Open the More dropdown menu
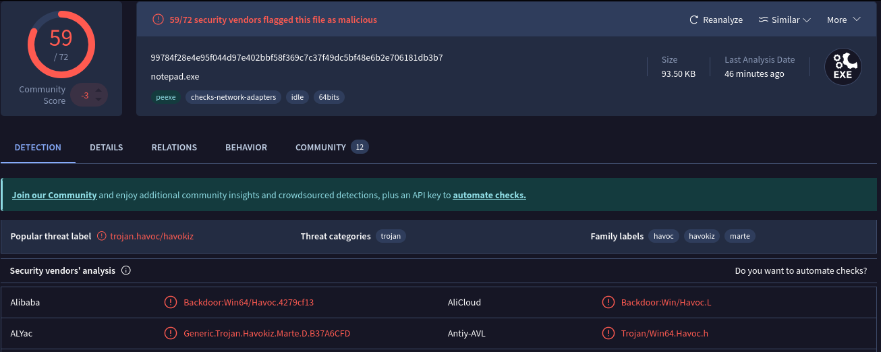 pyautogui.click(x=844, y=20)
